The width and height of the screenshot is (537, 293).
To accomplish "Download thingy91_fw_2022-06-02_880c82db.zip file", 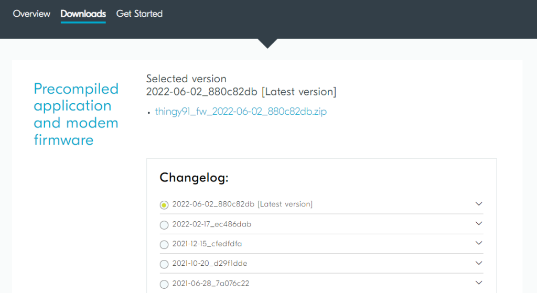I will pos(241,112).
